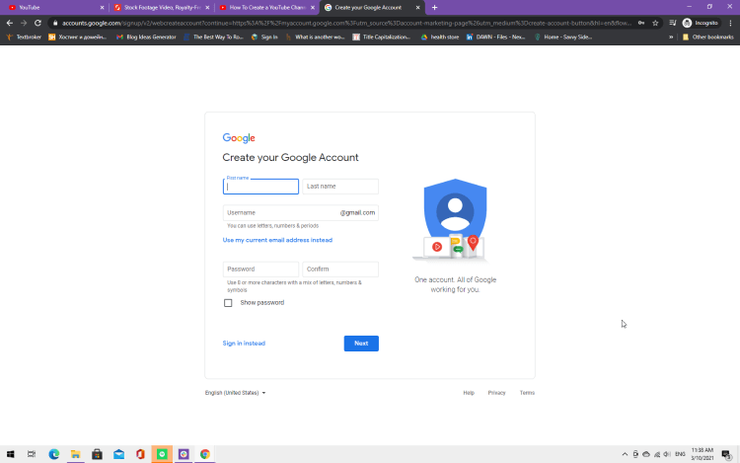Click Use my current email address instead
The image size is (740, 463).
click(x=277, y=240)
